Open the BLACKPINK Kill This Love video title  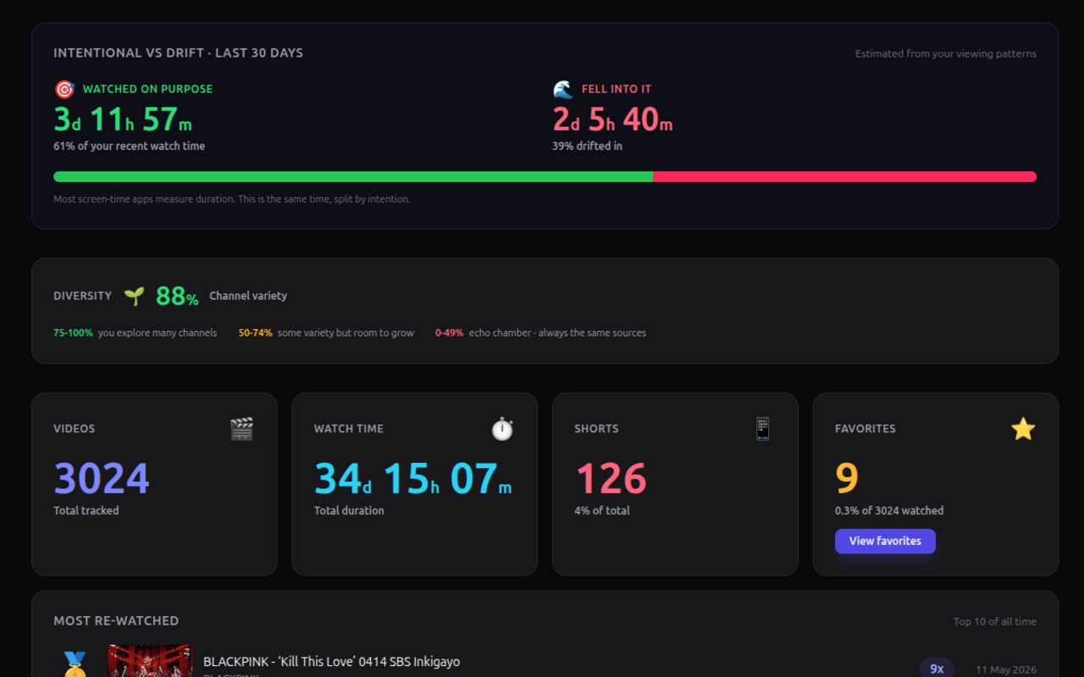click(x=331, y=662)
